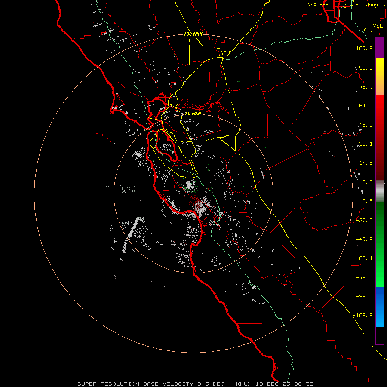
Task: Select the VEL legend heading
Action: 378,26
